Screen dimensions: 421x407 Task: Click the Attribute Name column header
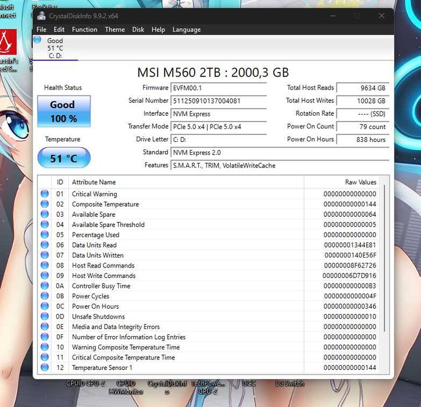tap(186, 182)
